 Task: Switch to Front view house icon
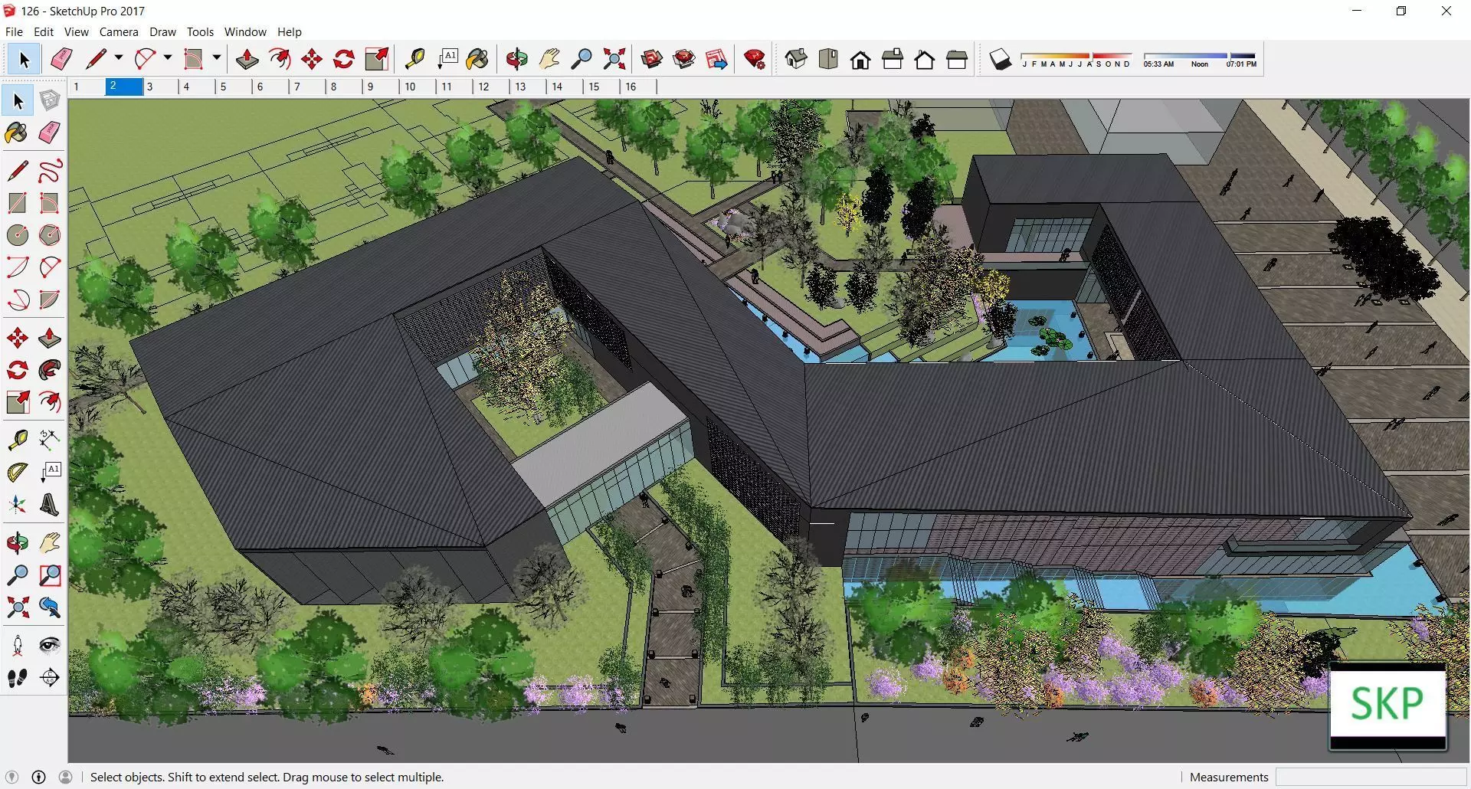(x=860, y=59)
